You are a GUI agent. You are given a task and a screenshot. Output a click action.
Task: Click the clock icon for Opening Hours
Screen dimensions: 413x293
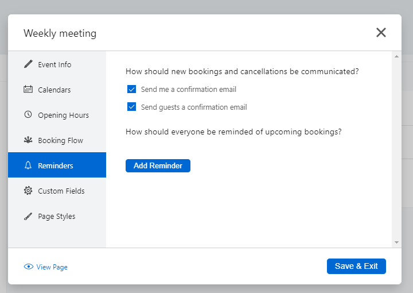(x=28, y=115)
